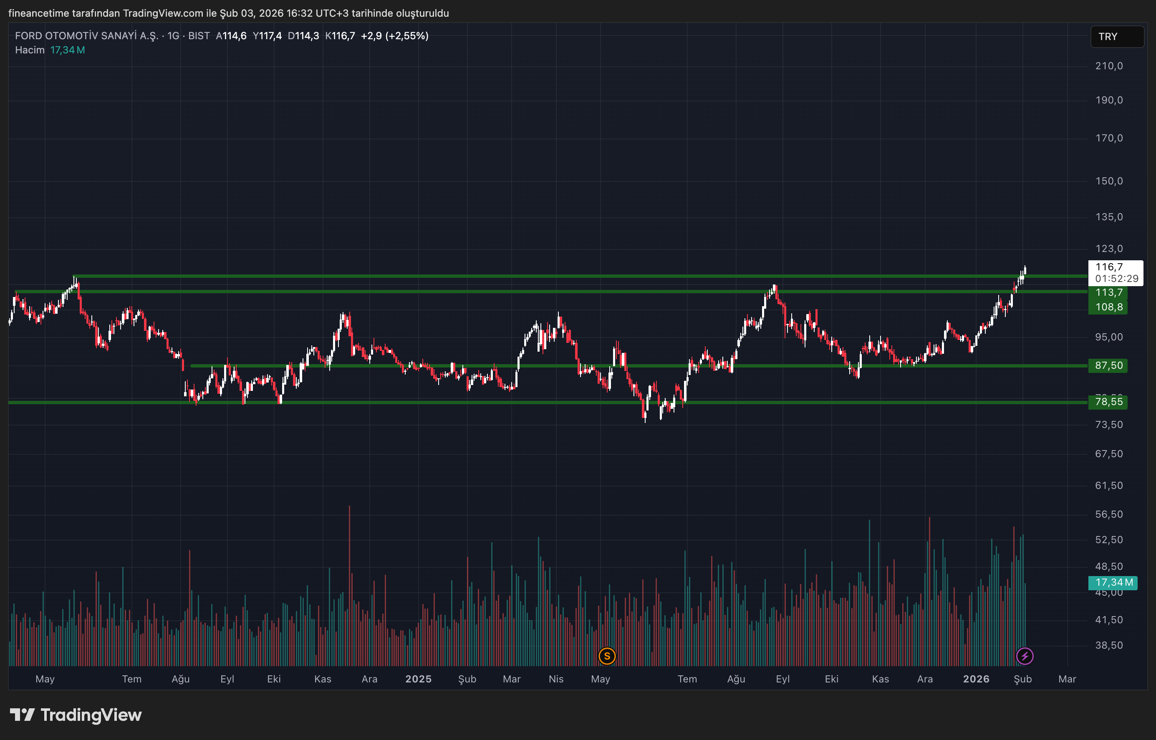Select the 108,8 green price tag
Viewport: 1156px width, 740px height.
[1108, 307]
